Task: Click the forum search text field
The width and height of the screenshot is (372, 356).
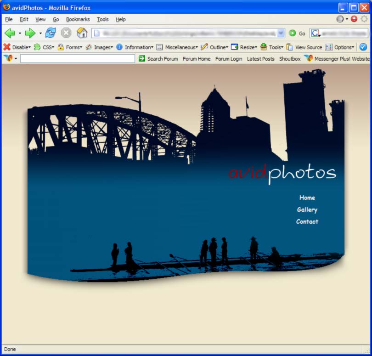Action: 77,59
